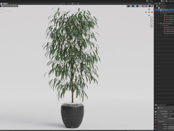
Task: Select Scene Collection in the outliner
Action: point(162,6)
